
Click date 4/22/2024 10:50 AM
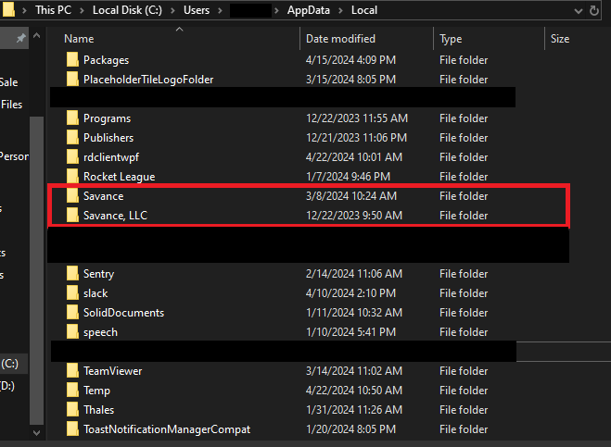[x=354, y=391]
